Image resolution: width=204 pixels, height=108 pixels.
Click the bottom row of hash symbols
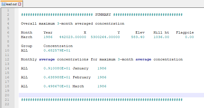coord(102,100)
